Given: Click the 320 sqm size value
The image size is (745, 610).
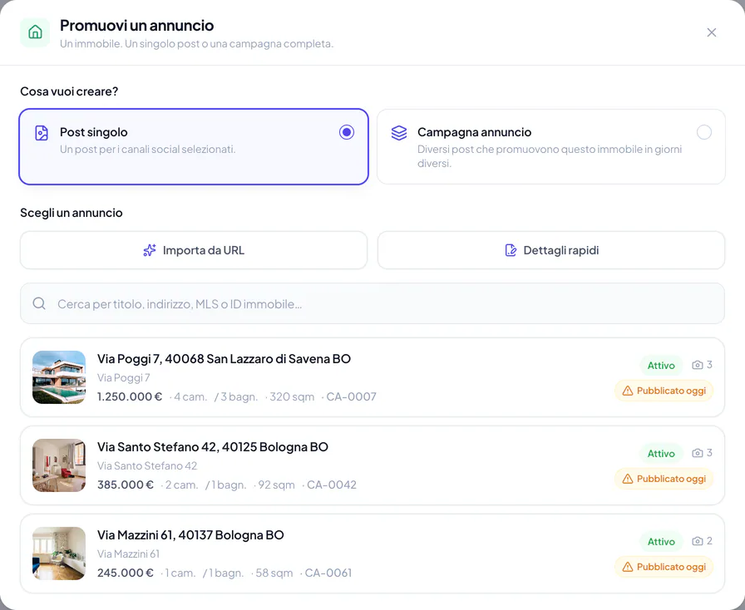Looking at the screenshot, I should [292, 396].
